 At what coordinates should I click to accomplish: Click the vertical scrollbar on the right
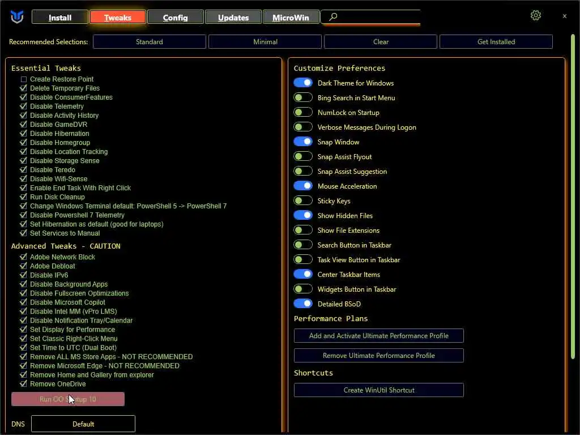573,196
